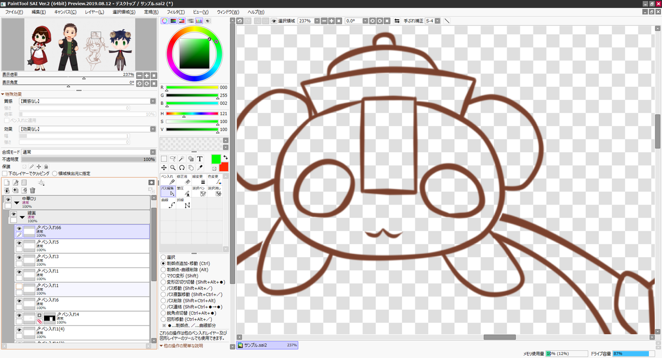Screen dimensions: 662x358
Task: Choose the 折線 polyline tool
Action: [x=183, y=203]
